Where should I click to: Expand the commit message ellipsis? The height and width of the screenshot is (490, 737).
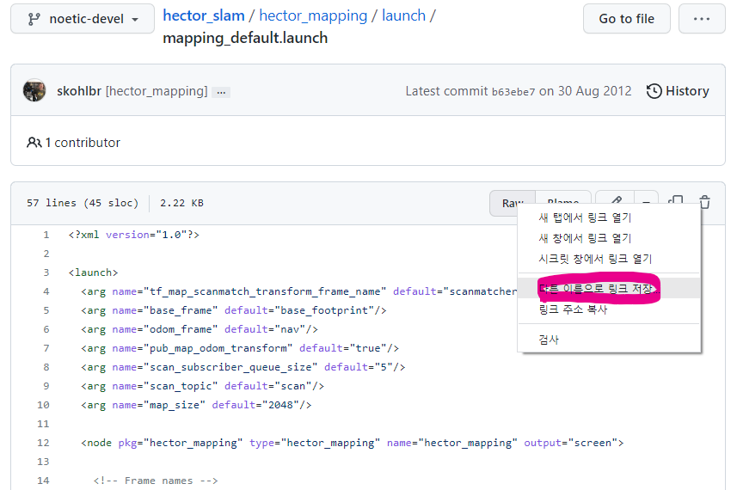click(221, 92)
